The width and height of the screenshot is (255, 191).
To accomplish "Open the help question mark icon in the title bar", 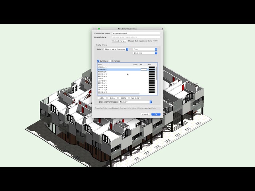I will pyautogui.click(x=162, y=29).
